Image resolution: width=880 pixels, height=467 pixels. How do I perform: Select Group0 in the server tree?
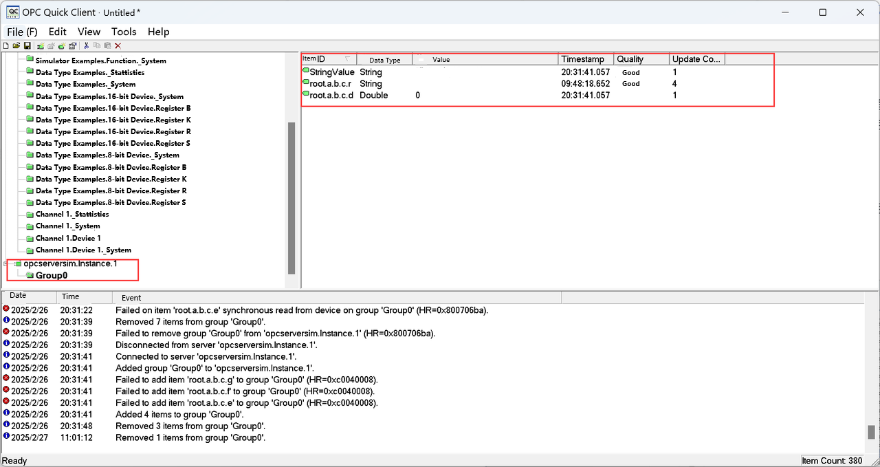tap(52, 276)
